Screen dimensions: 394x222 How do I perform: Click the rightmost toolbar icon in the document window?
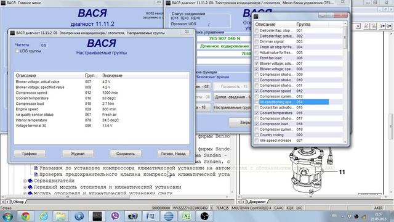coord(389,26)
